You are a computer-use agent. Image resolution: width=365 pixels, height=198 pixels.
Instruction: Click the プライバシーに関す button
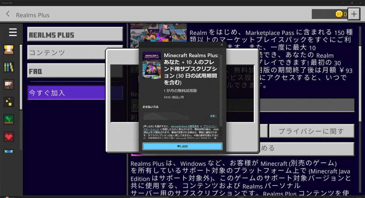point(312,131)
